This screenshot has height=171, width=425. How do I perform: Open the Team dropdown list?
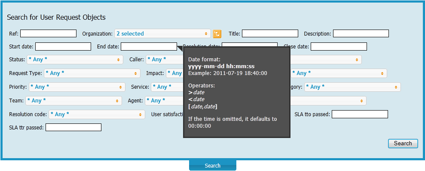pyautogui.click(x=74, y=101)
